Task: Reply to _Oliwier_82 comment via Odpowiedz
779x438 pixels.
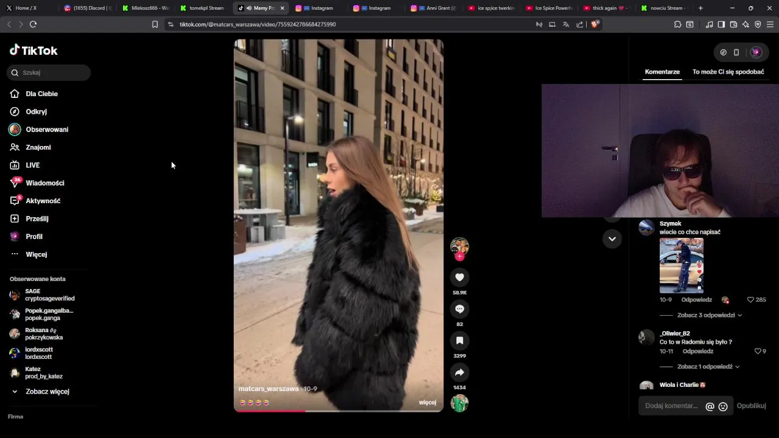Action: pyautogui.click(x=697, y=351)
